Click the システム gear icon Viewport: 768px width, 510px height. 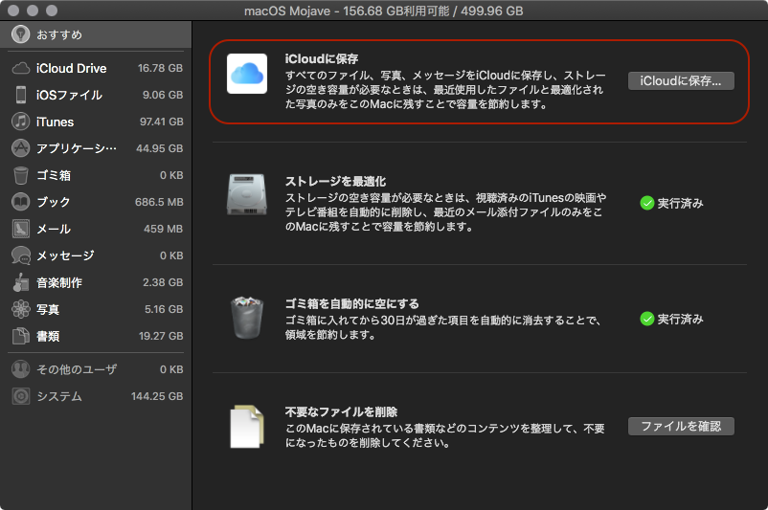coord(20,396)
